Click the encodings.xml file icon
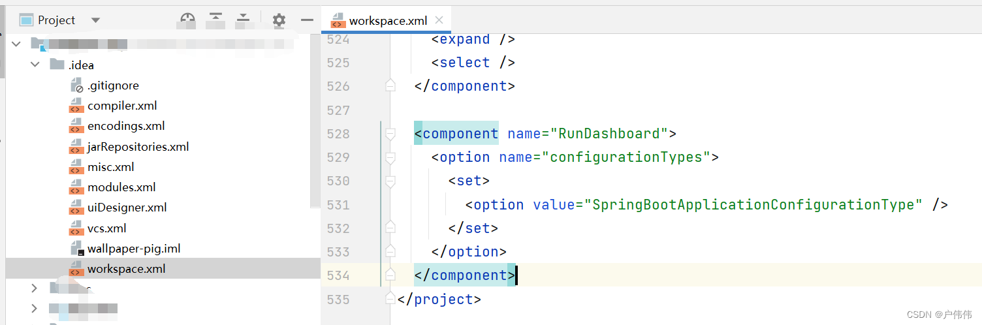This screenshot has height=325, width=982. [76, 126]
